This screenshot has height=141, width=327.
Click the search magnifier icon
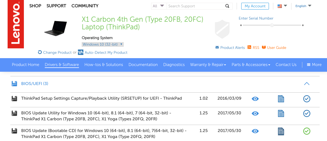point(227,6)
